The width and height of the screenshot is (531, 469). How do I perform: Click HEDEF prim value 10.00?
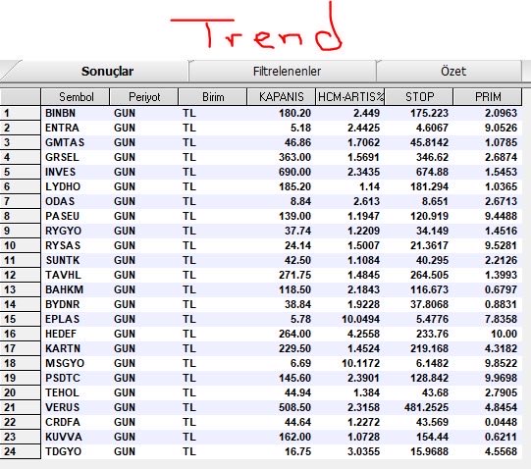click(504, 334)
